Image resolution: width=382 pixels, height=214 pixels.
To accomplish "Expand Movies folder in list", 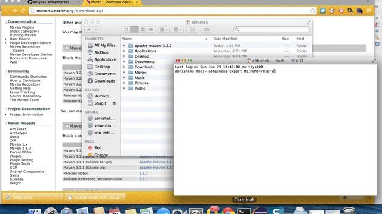I will (x=124, y=72).
